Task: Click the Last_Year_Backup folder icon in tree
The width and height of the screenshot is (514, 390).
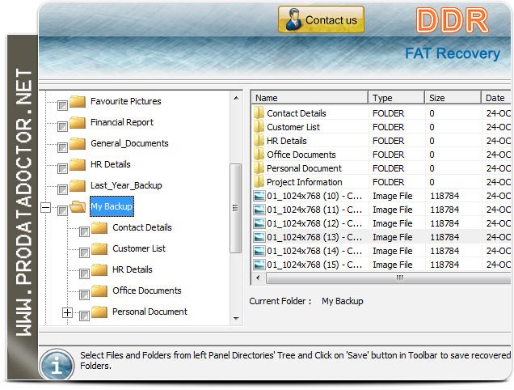Action: [78, 186]
